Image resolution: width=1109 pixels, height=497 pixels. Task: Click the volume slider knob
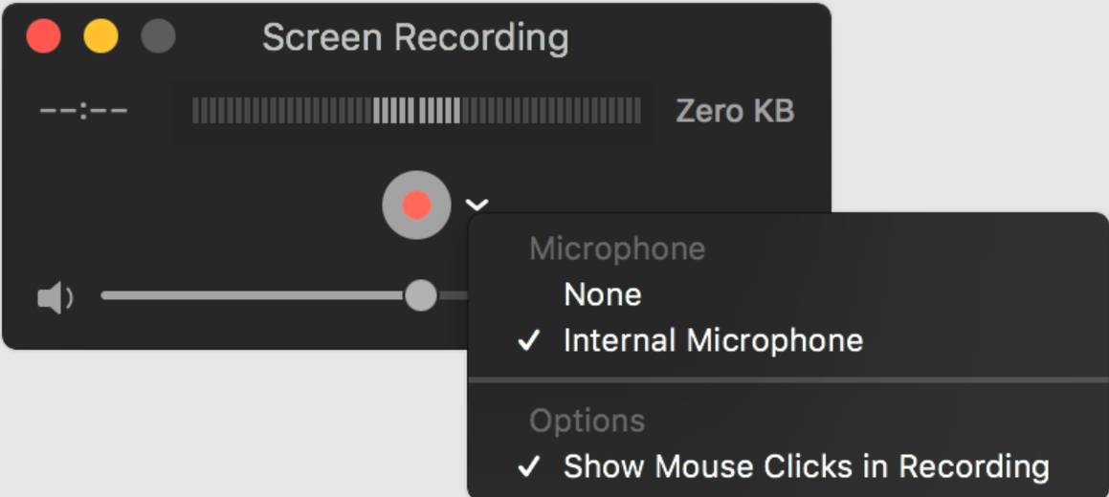(x=421, y=295)
